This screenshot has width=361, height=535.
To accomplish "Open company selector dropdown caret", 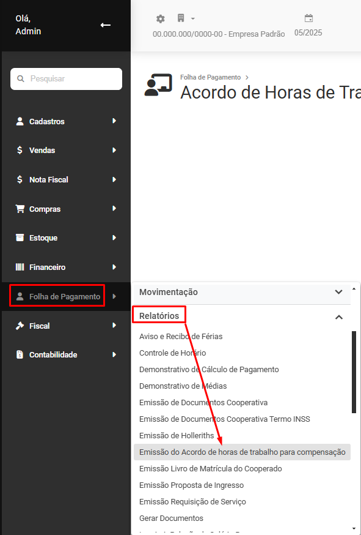I will click(193, 19).
